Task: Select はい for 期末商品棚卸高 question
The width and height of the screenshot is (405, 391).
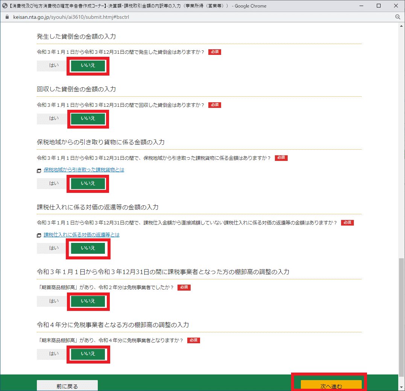Action: 54,354
